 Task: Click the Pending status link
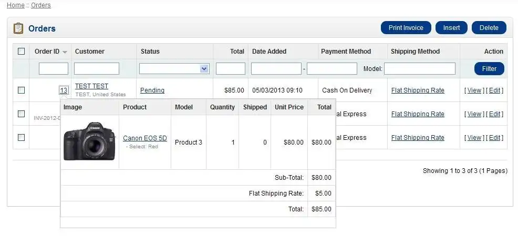pyautogui.click(x=152, y=90)
